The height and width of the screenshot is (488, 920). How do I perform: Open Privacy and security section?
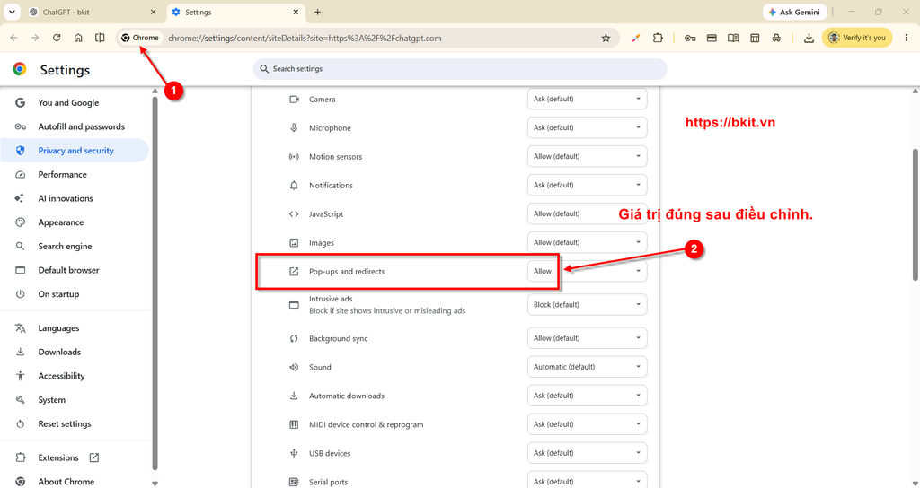[x=75, y=151]
